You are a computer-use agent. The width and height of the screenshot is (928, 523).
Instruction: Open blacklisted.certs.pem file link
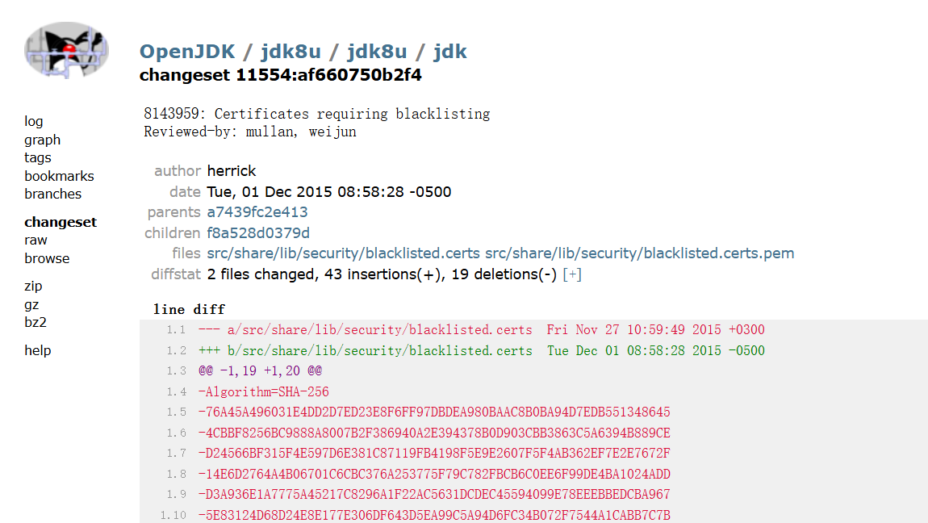(641, 253)
